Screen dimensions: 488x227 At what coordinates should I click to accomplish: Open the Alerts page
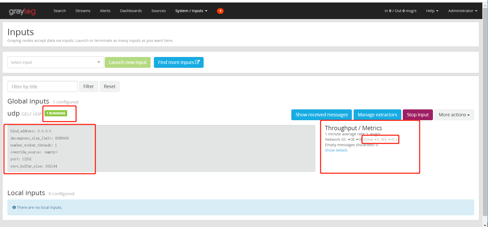pos(105,11)
